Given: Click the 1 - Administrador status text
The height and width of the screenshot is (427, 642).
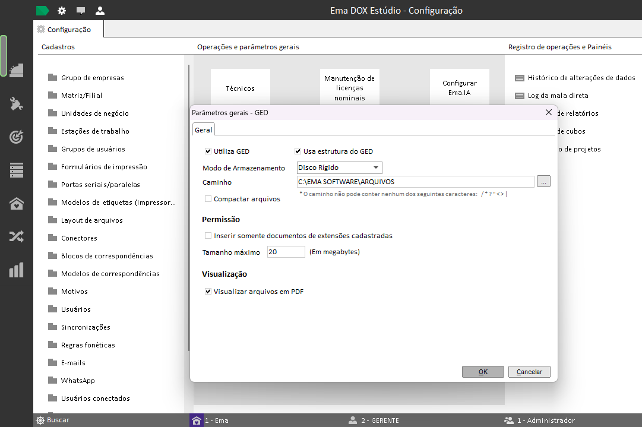Looking at the screenshot, I should click(x=546, y=420).
